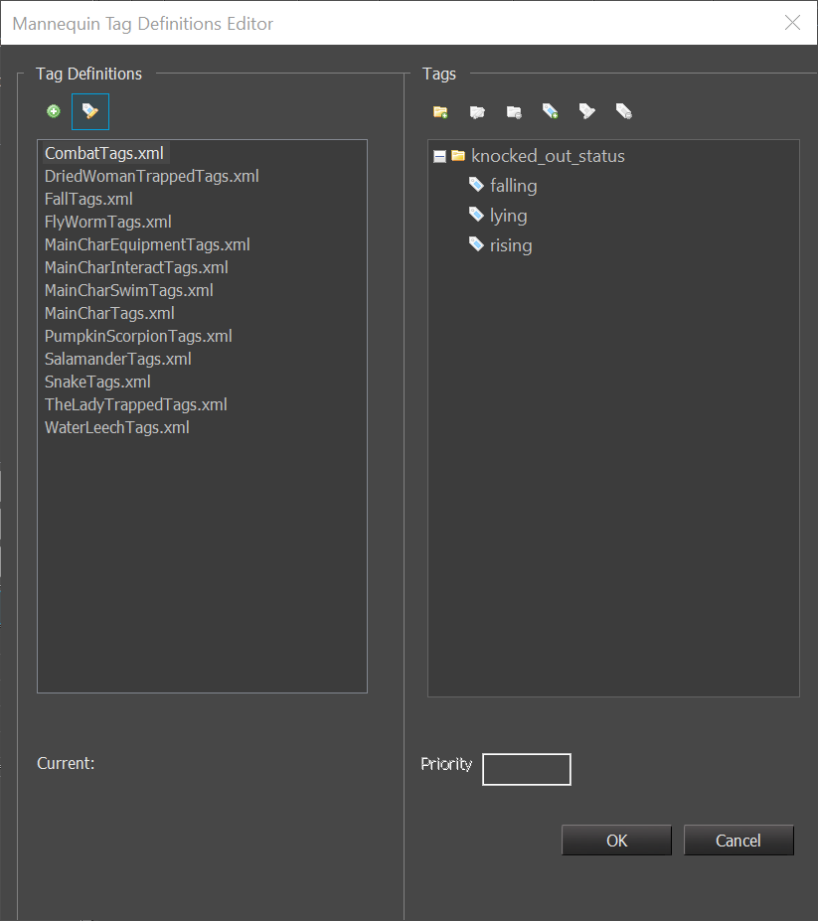Click the add tag icon with plus
Image resolution: width=818 pixels, height=921 pixels.
[x=550, y=112]
